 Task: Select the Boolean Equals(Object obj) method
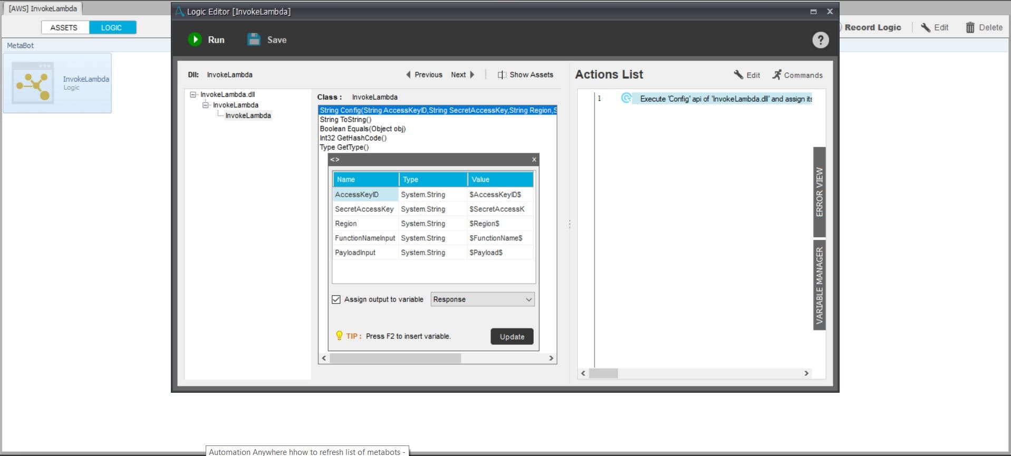(362, 129)
